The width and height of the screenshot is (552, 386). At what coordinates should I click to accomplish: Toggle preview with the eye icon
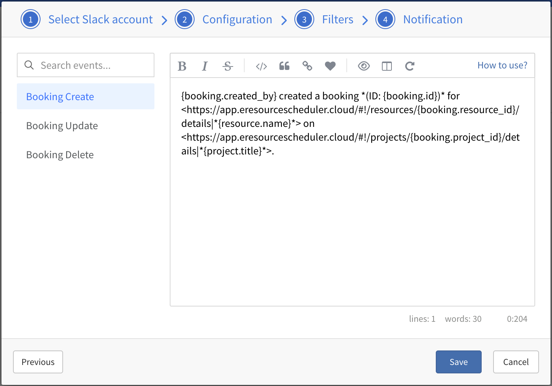click(x=364, y=66)
